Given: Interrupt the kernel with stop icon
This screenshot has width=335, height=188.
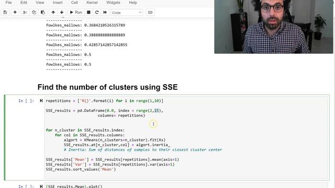Looking at the screenshot, I should pos(88,13).
